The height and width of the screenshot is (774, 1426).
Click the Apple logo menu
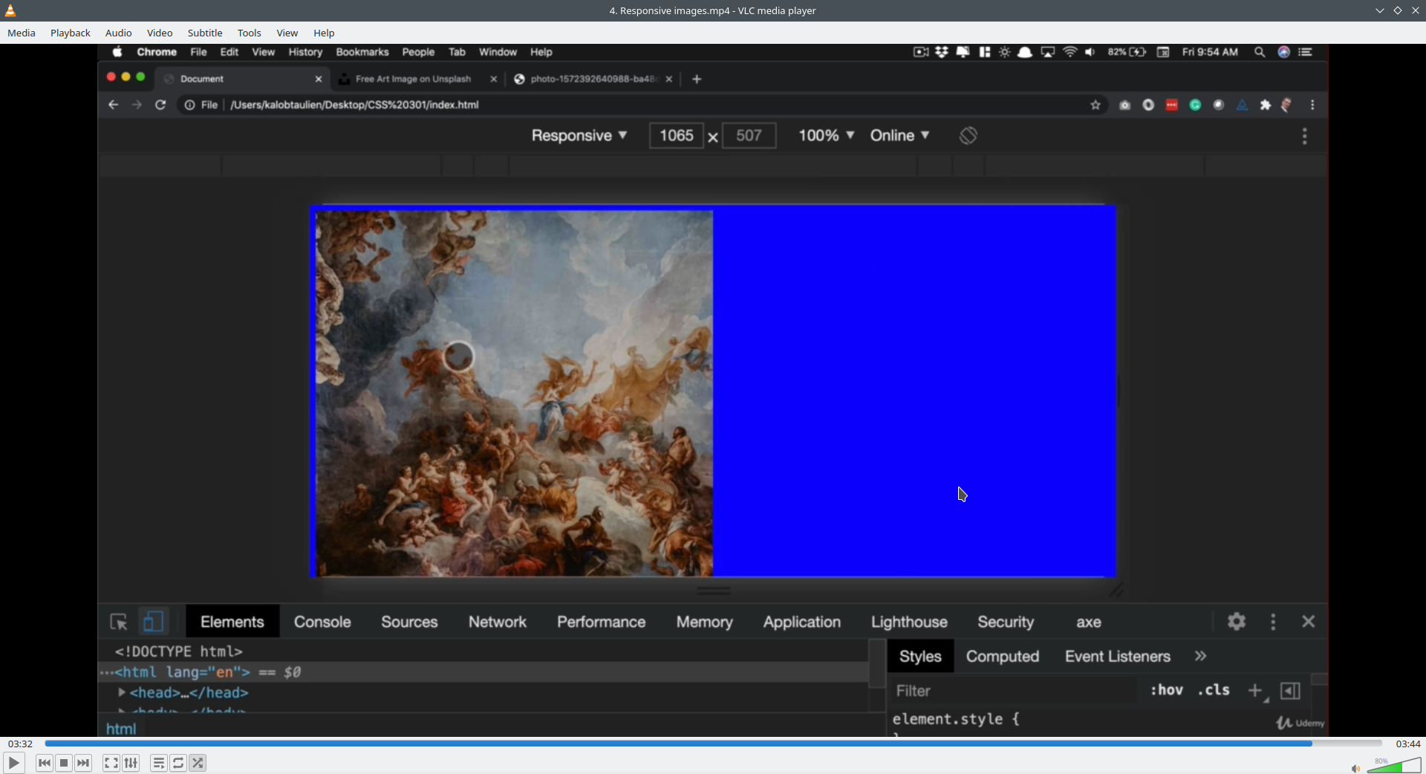click(x=117, y=52)
